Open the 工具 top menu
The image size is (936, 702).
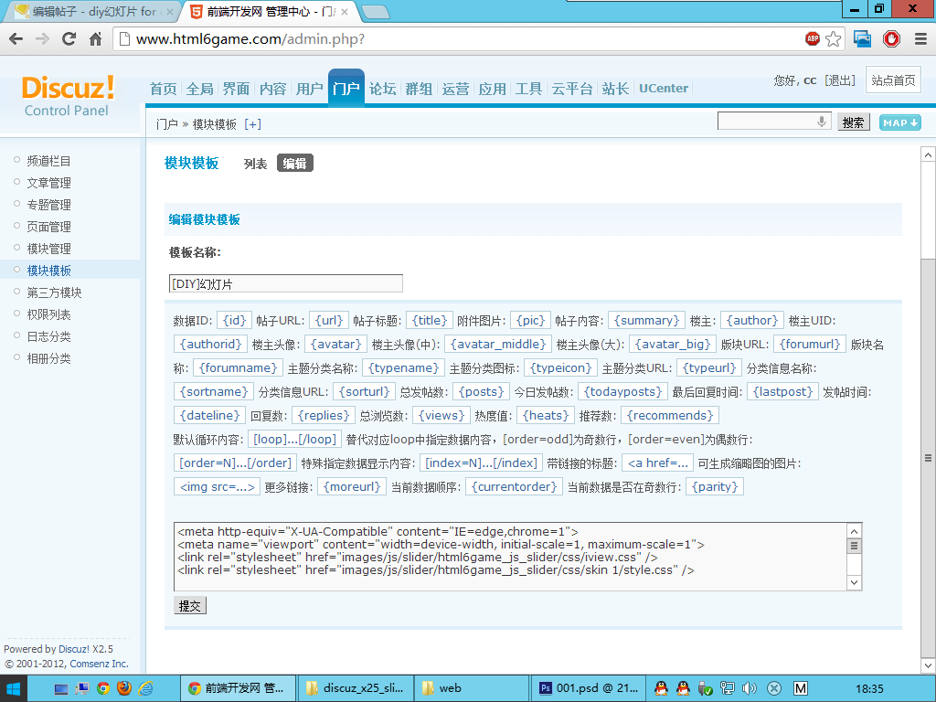(528, 89)
